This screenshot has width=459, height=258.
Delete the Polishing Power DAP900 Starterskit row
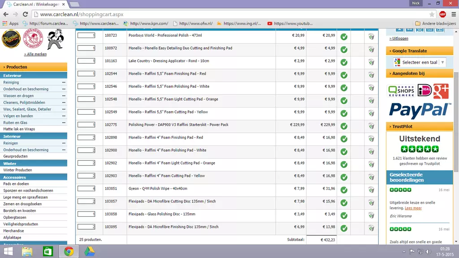point(371,126)
